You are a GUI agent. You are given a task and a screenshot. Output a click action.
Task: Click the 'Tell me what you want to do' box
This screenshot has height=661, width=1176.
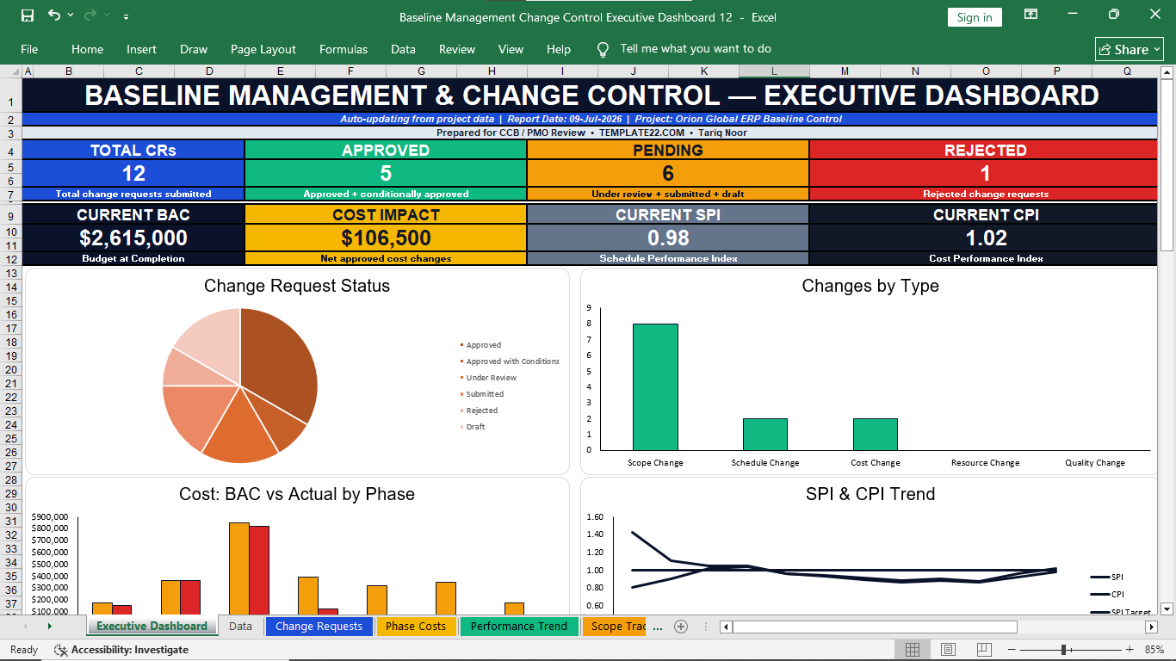coord(696,49)
